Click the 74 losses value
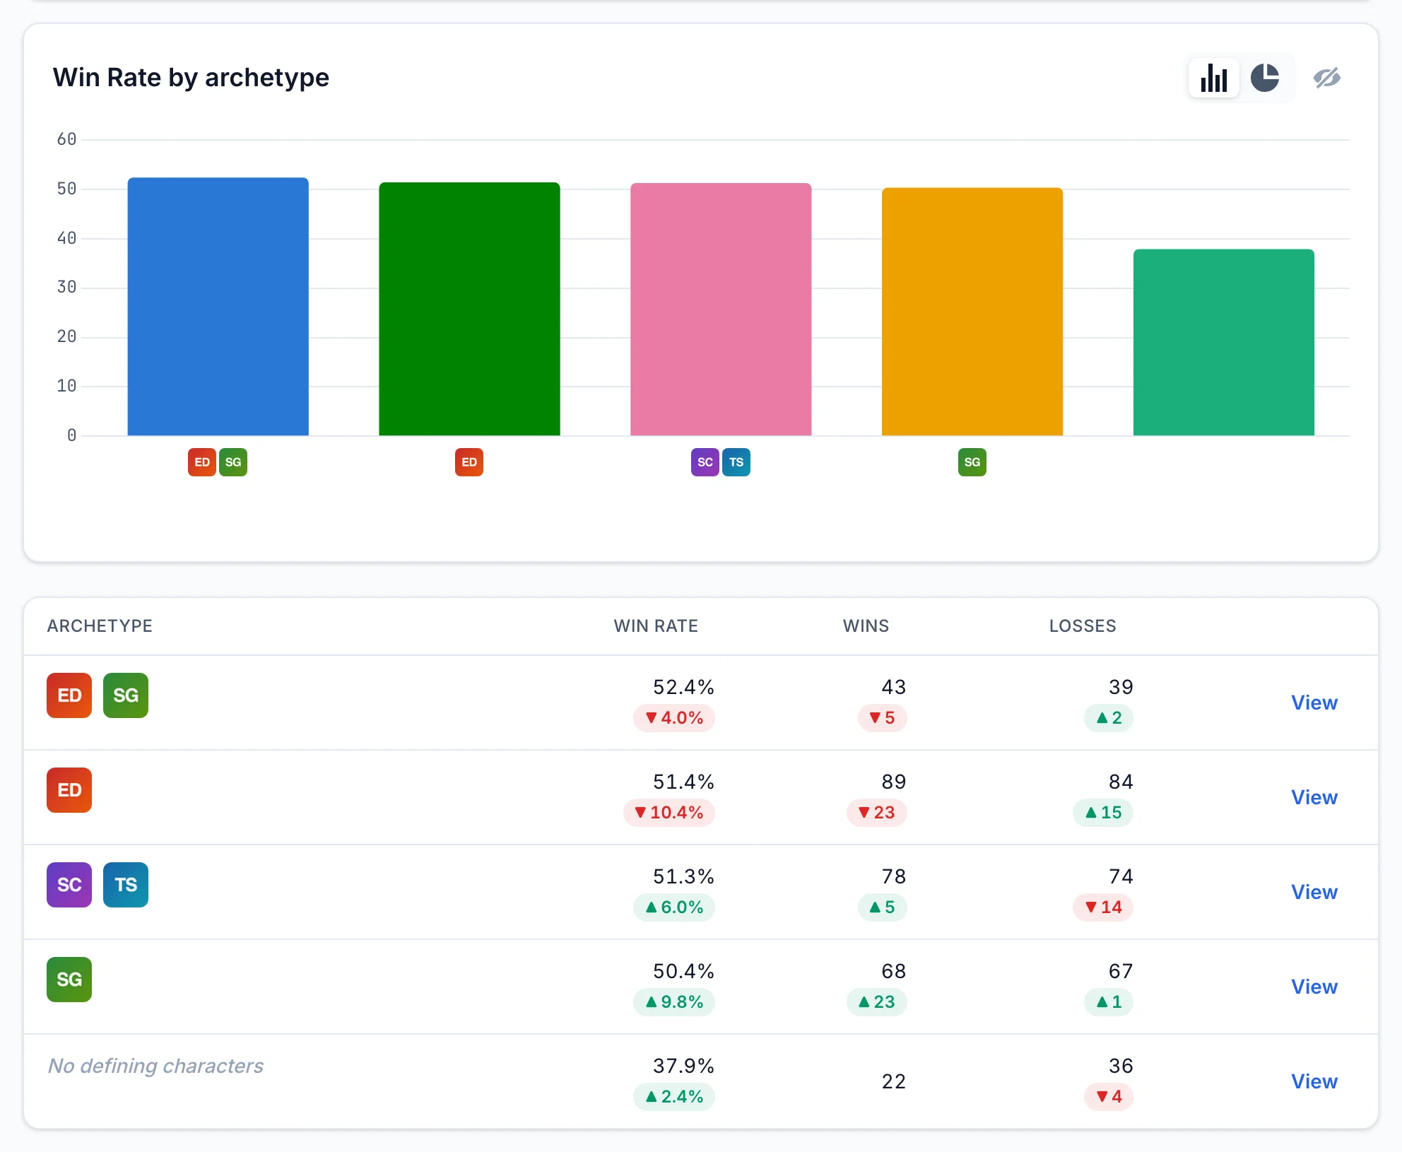Image resolution: width=1402 pixels, height=1152 pixels. (1121, 876)
